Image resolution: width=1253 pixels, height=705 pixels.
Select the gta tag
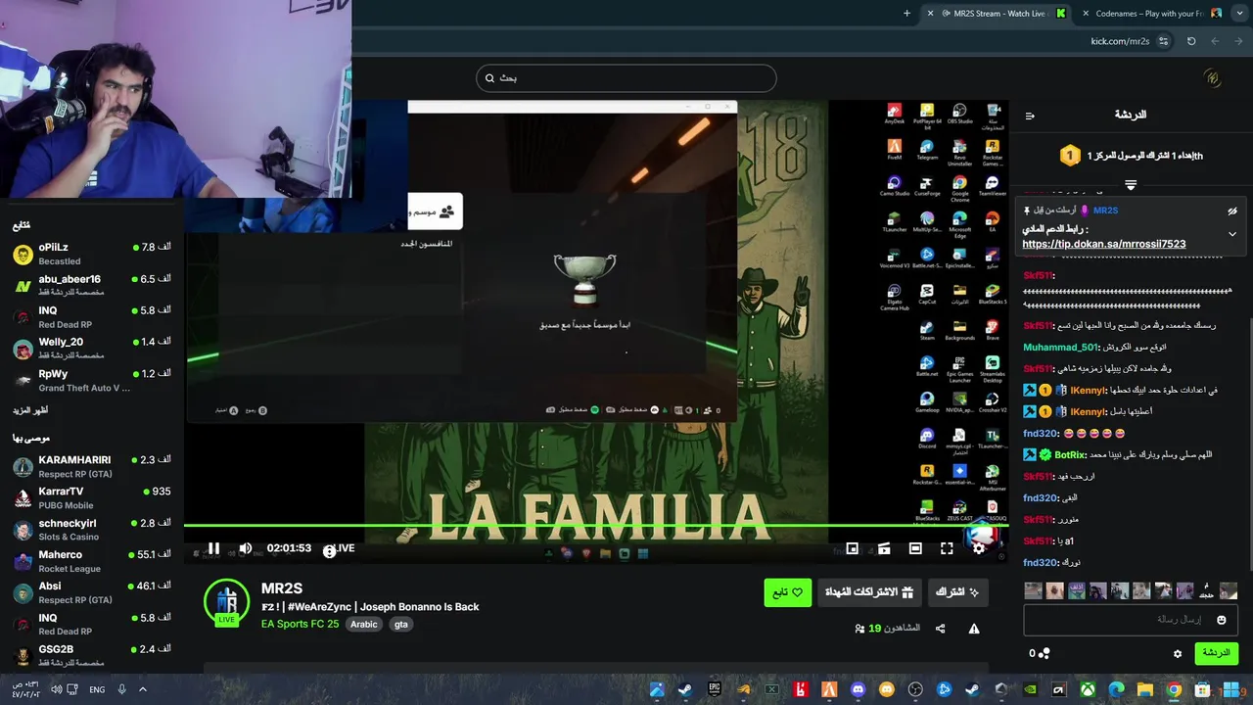(401, 624)
